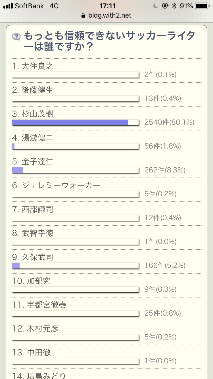Select poll entry 1. 大住良之
This screenshot has width=213, height=379.
[33, 66]
